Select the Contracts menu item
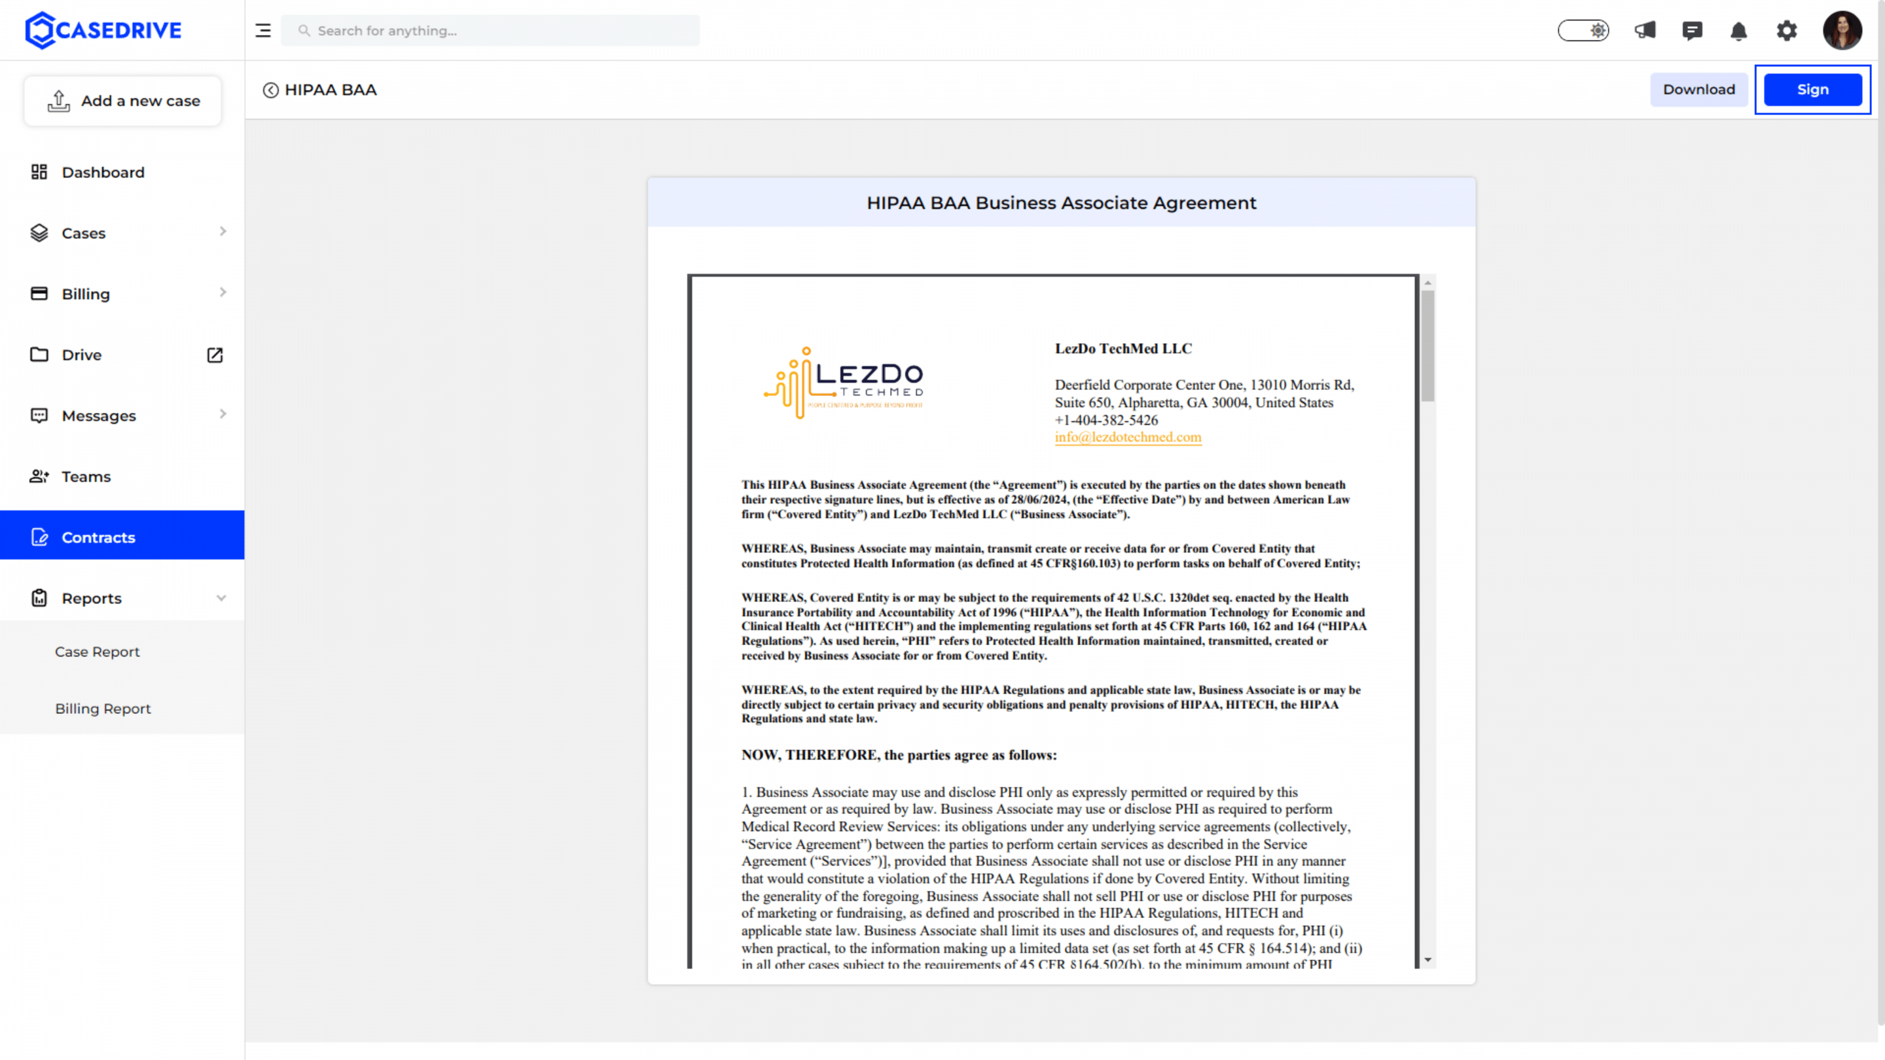This screenshot has width=1885, height=1060. coord(122,535)
